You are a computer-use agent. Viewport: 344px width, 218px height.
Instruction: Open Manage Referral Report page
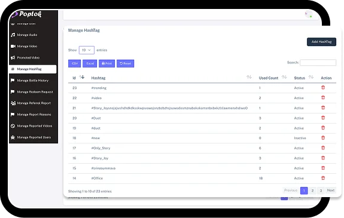(33, 103)
